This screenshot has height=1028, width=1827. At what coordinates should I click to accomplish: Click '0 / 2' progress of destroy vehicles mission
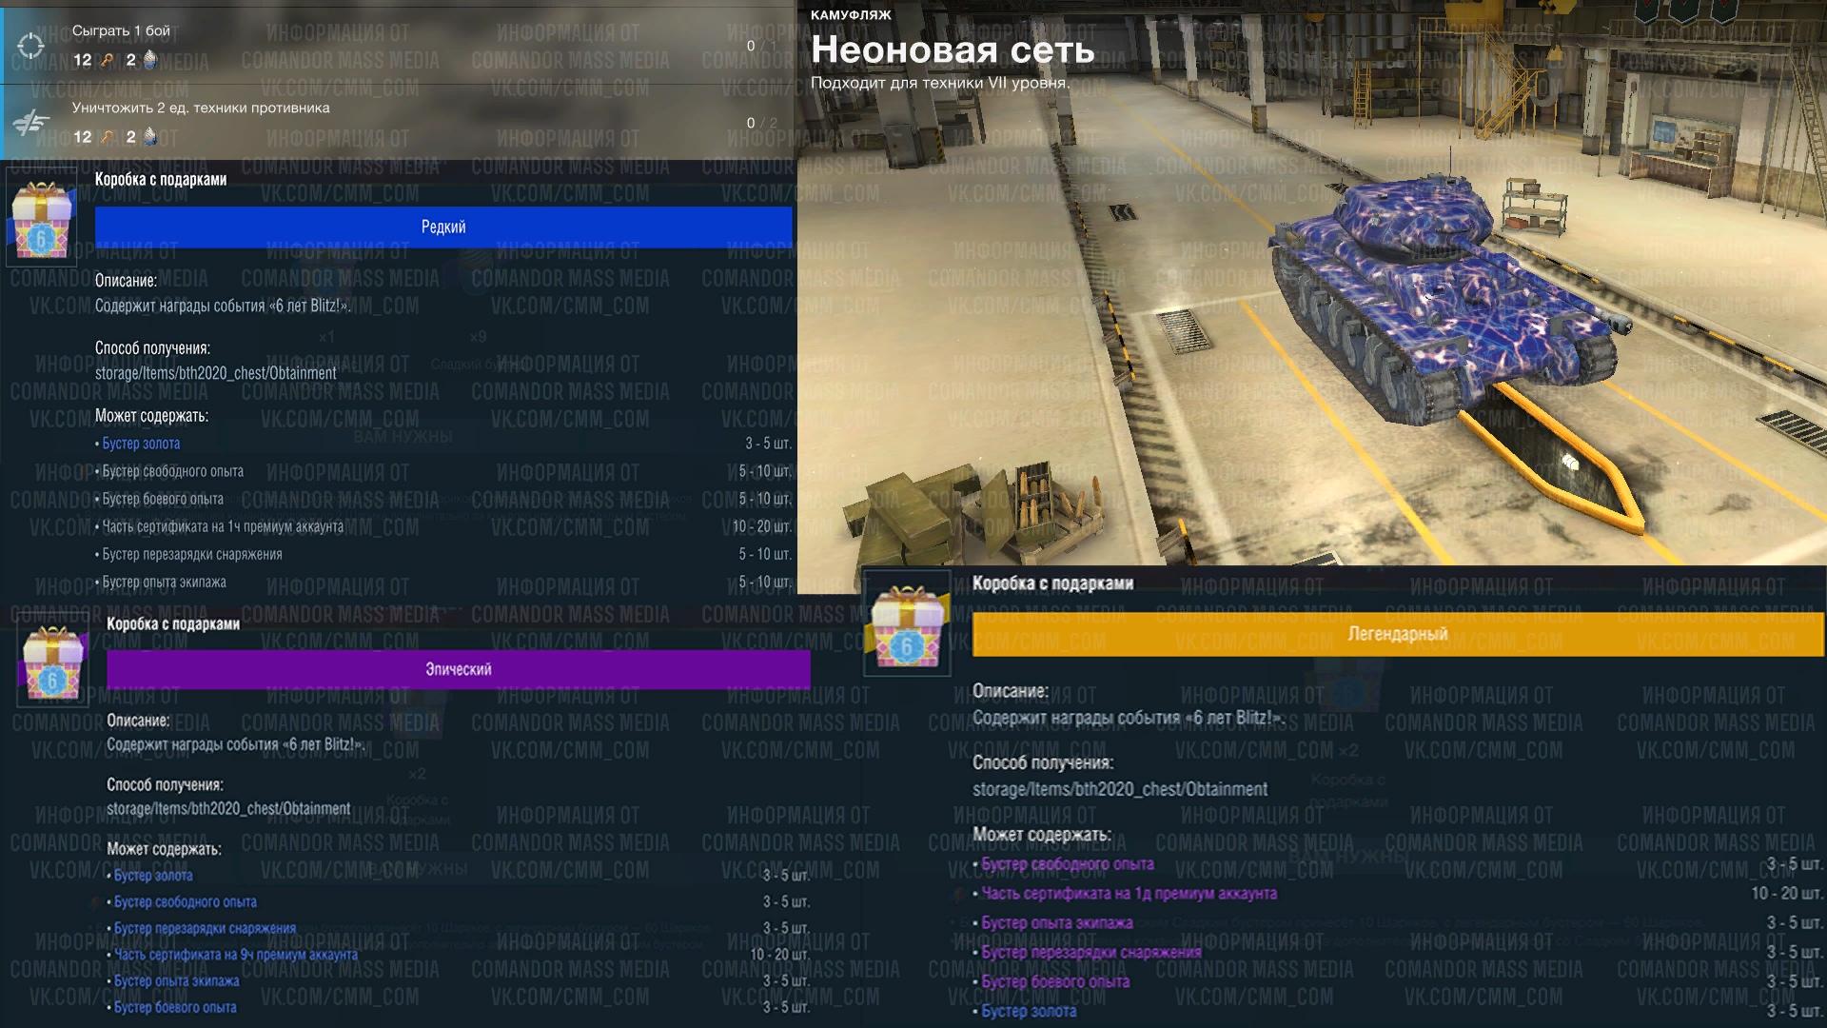761,123
